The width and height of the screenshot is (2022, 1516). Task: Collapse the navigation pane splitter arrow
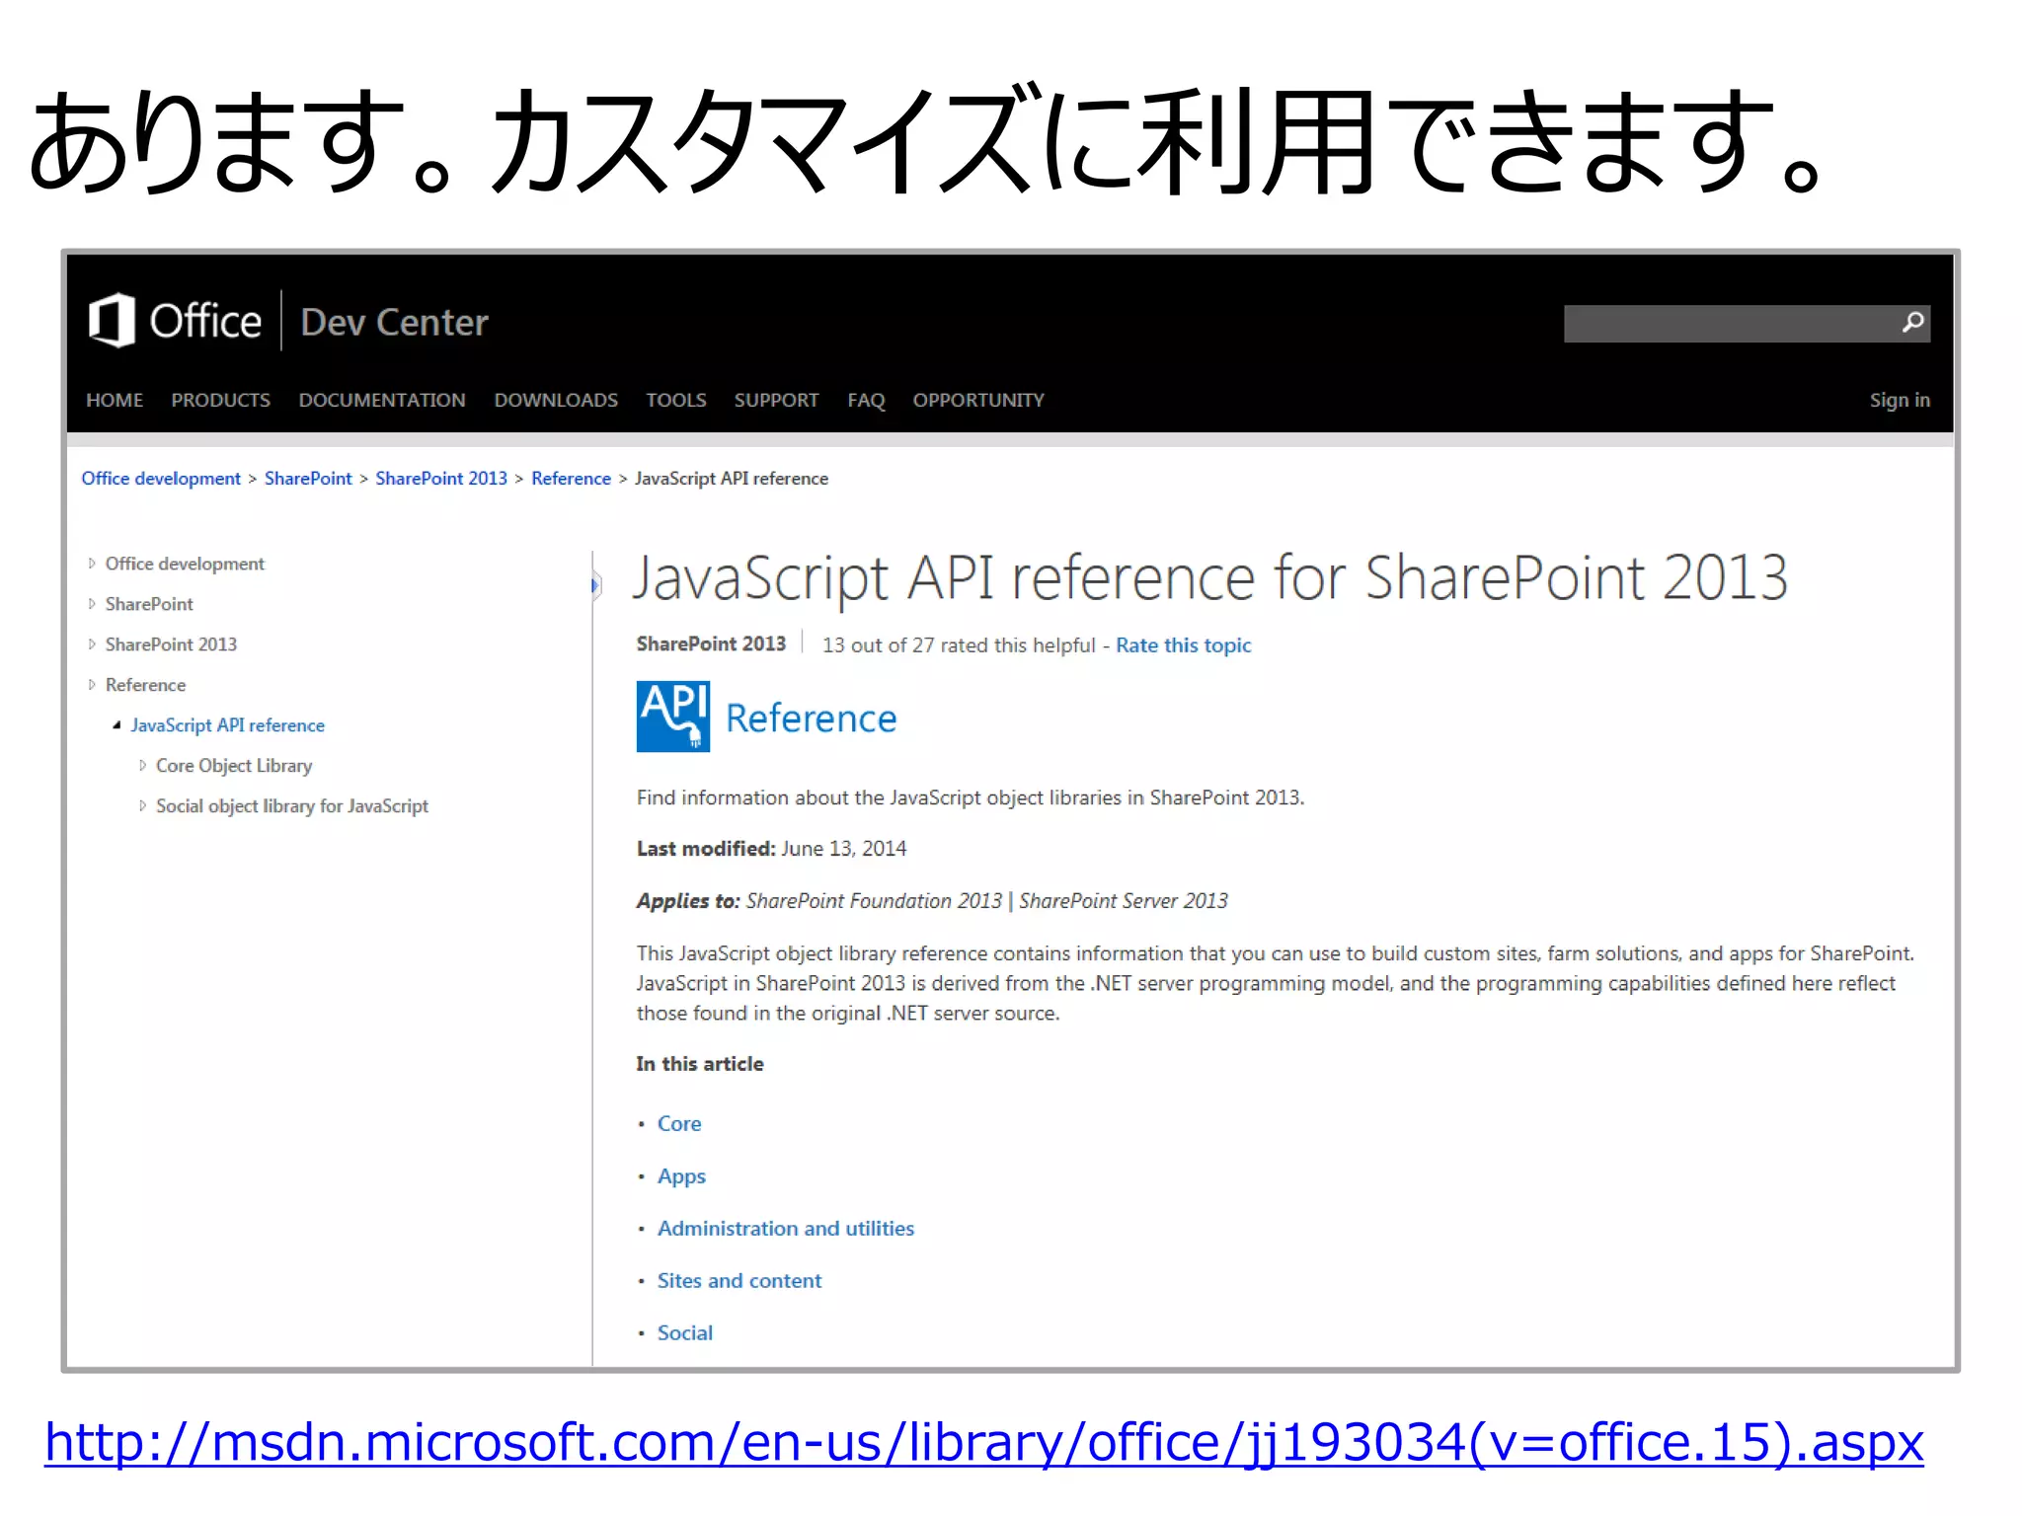tap(595, 585)
